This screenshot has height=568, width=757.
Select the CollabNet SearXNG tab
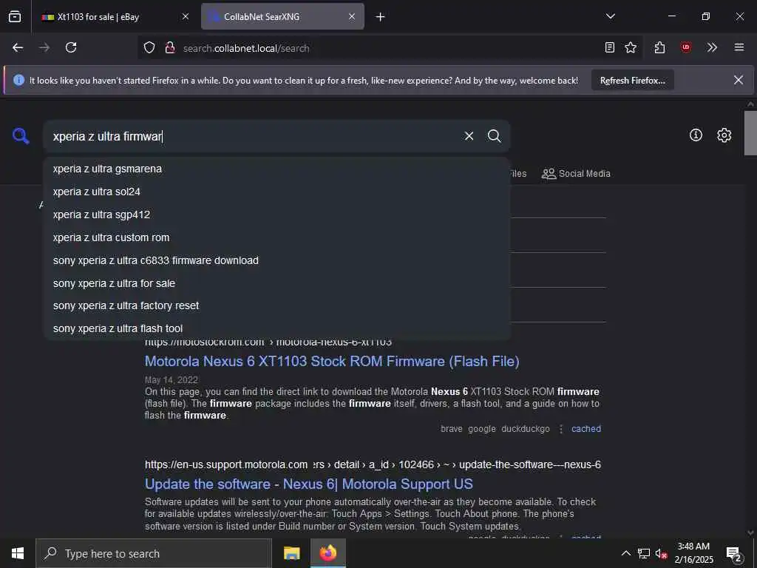point(282,16)
